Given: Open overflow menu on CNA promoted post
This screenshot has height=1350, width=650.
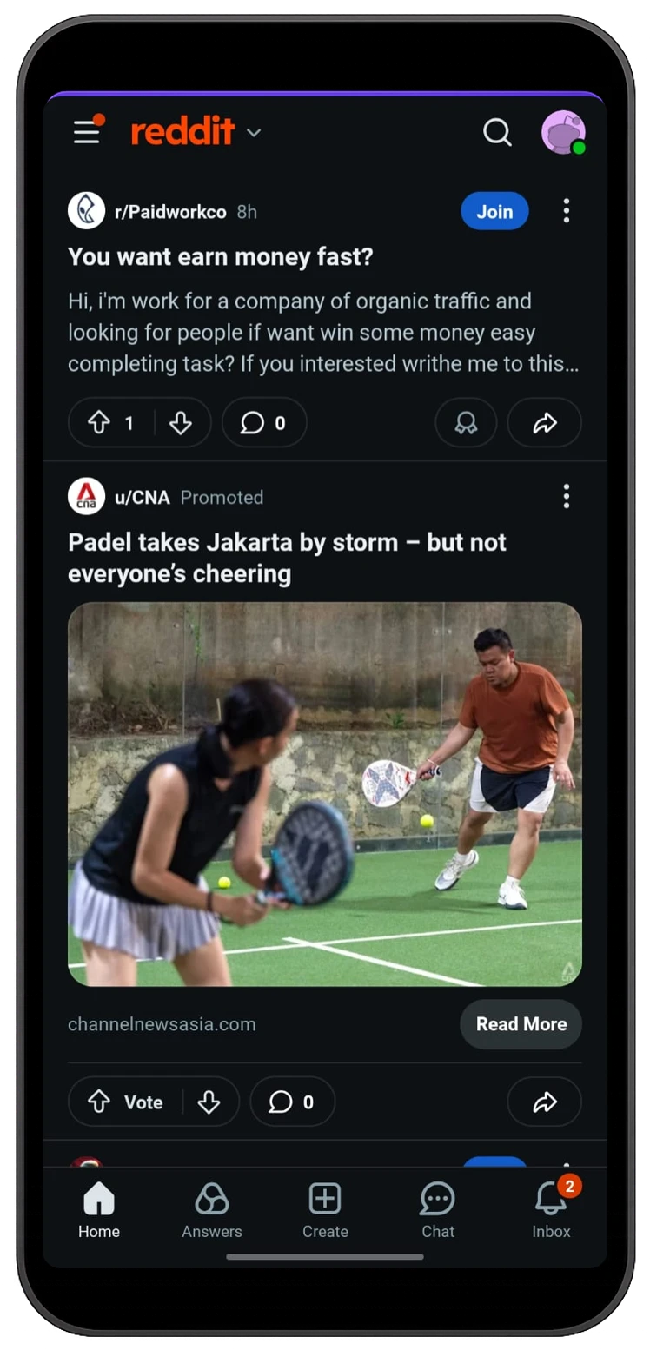Looking at the screenshot, I should [x=566, y=497].
